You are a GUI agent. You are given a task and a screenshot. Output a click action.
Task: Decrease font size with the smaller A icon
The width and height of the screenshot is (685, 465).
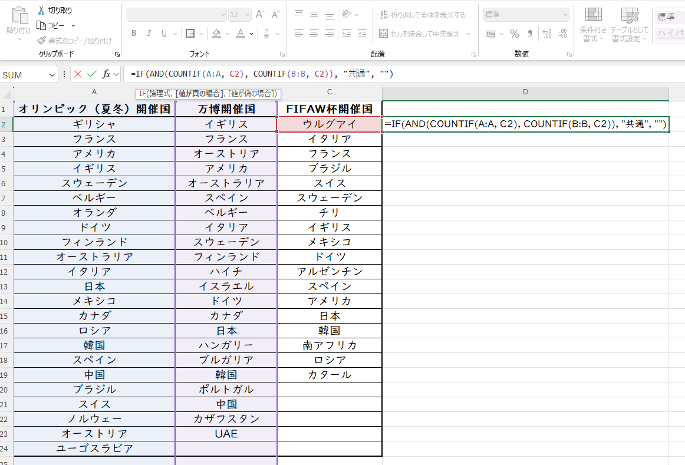(276, 14)
